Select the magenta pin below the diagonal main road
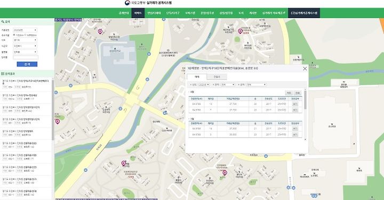The width and height of the screenshot is (384, 200). coord(124,163)
